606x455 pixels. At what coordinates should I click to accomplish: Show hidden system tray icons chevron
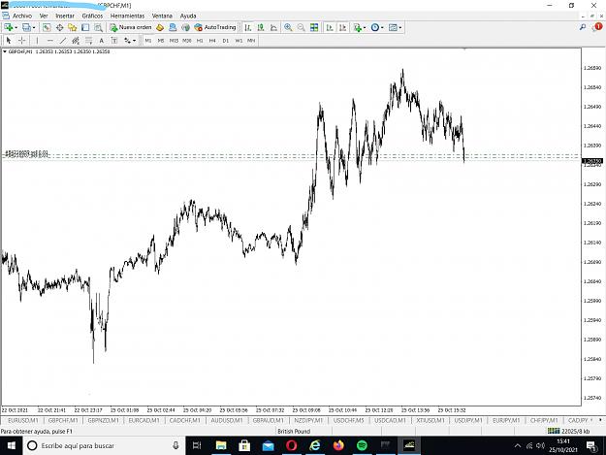pos(517,445)
